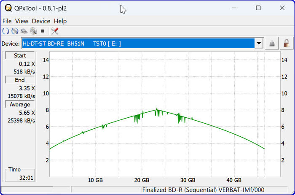
Task: Stop the test with black square icon
Action: pos(43,31)
